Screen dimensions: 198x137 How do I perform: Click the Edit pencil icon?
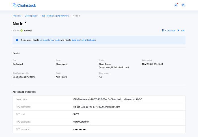[x=178, y=31]
